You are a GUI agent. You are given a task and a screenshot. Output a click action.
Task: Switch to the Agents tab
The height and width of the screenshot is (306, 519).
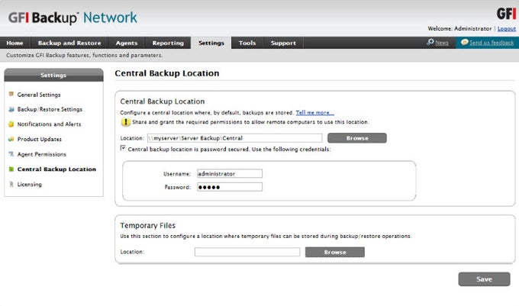click(x=127, y=43)
